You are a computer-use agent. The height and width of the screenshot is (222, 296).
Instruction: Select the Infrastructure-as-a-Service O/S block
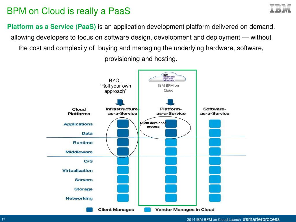coord(123,161)
